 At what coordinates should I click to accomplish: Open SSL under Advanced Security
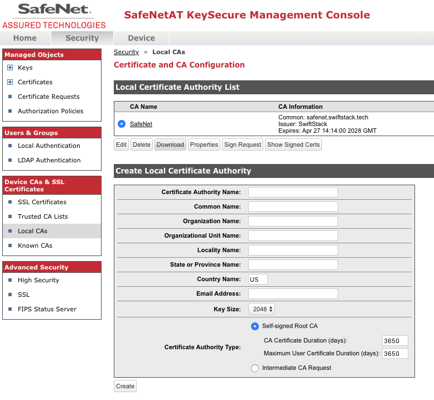(x=24, y=295)
